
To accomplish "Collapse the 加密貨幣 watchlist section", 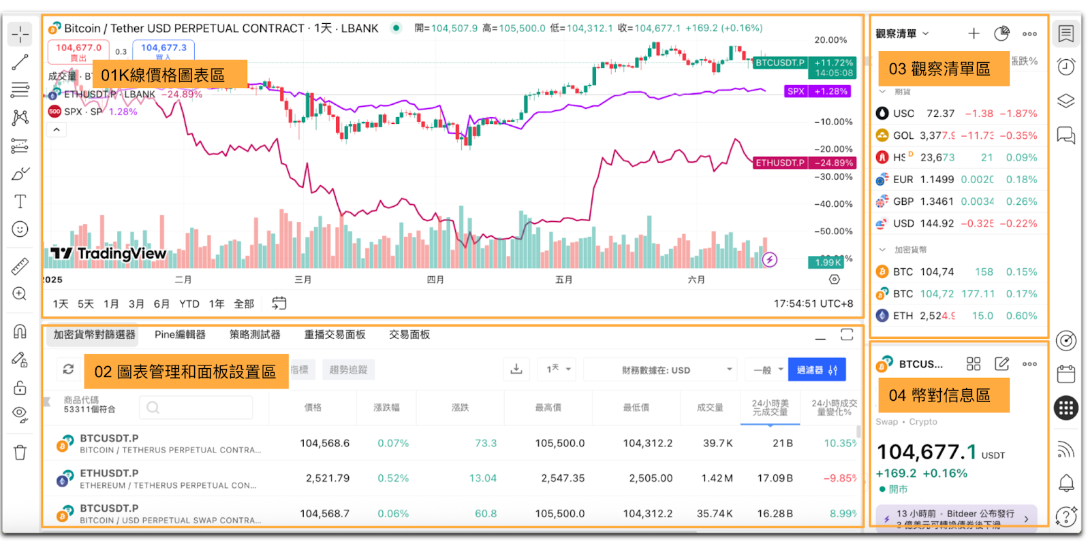I will [883, 250].
